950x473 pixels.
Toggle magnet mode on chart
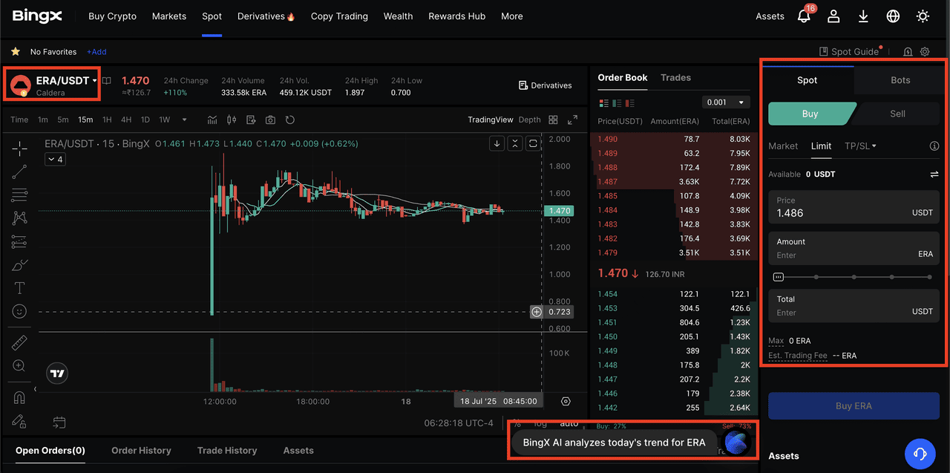[19, 397]
